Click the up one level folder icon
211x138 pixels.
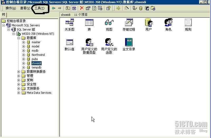pyautogui.click(x=68, y=8)
